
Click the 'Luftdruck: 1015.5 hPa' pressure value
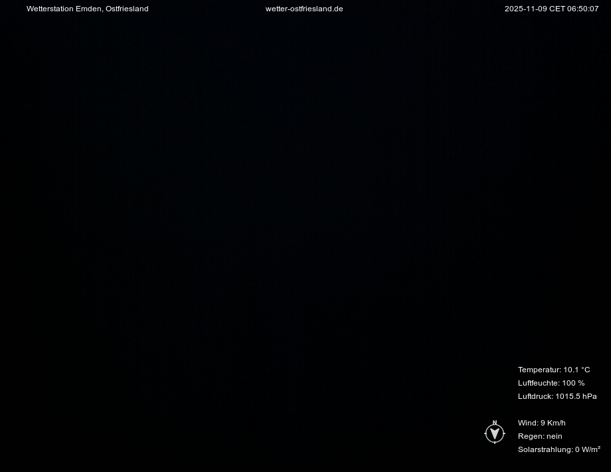coord(557,396)
